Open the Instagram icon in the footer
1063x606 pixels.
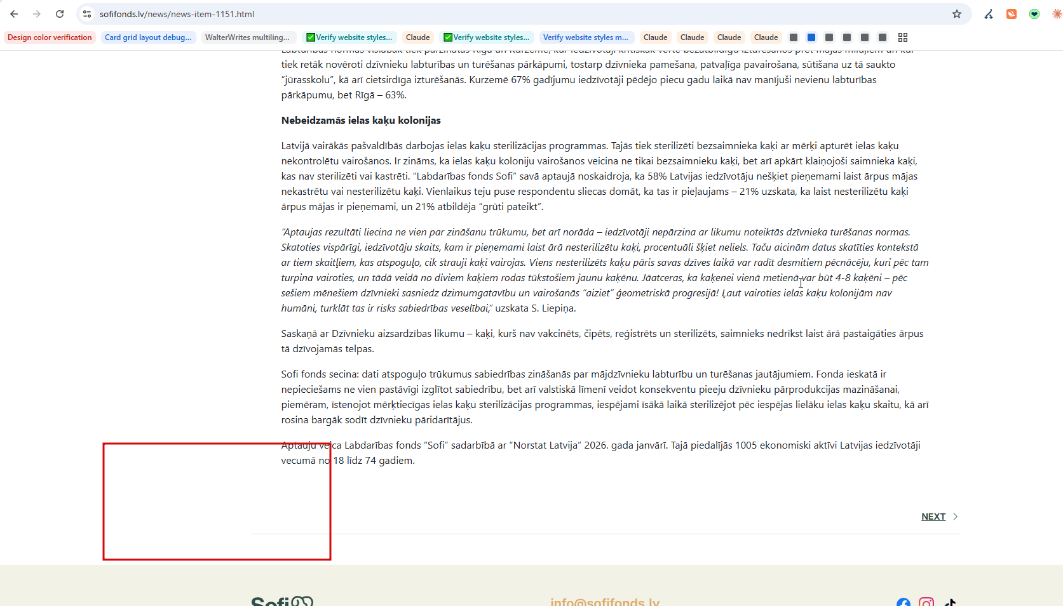click(926, 602)
